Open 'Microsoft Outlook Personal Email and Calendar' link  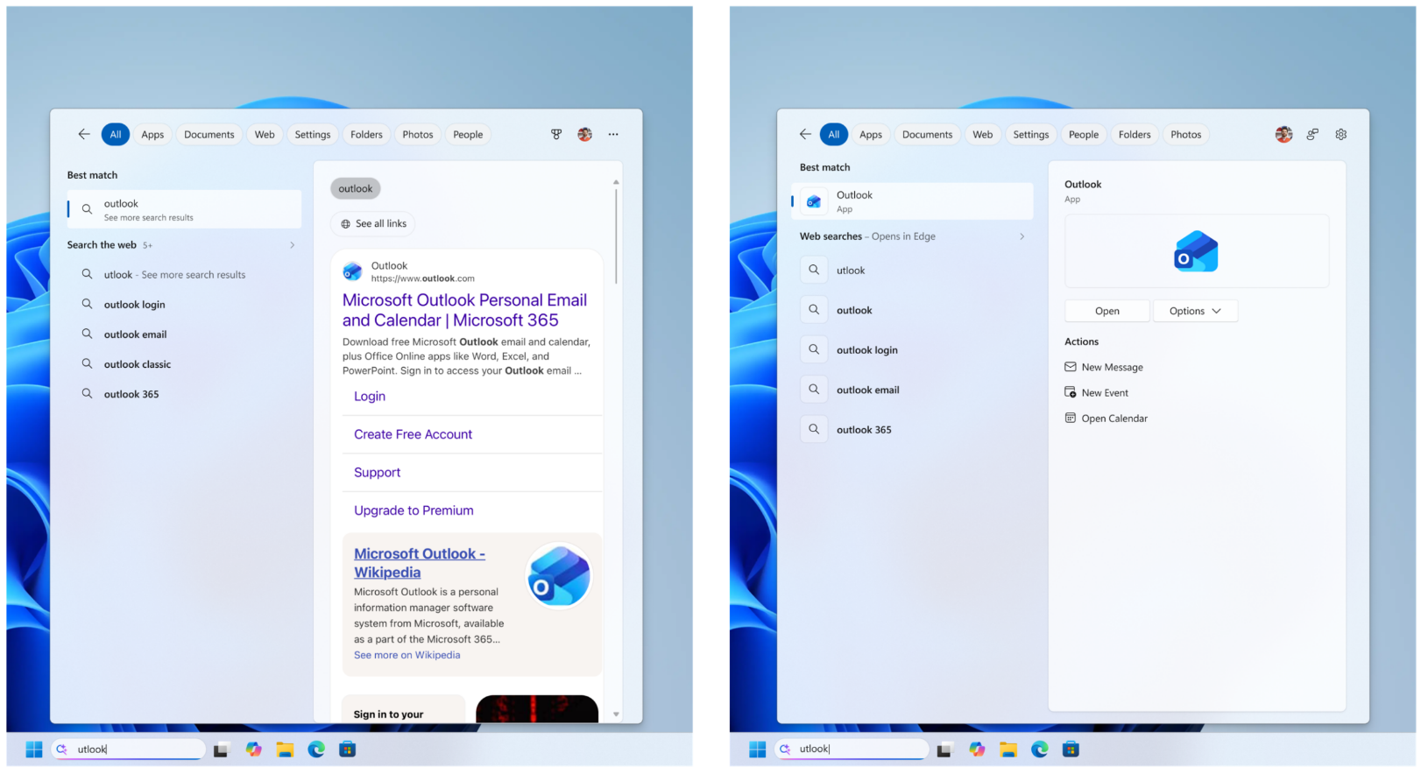pyautogui.click(x=464, y=310)
